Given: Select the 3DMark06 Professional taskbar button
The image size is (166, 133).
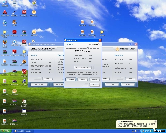Looking at the screenshot, I should 23,131.
